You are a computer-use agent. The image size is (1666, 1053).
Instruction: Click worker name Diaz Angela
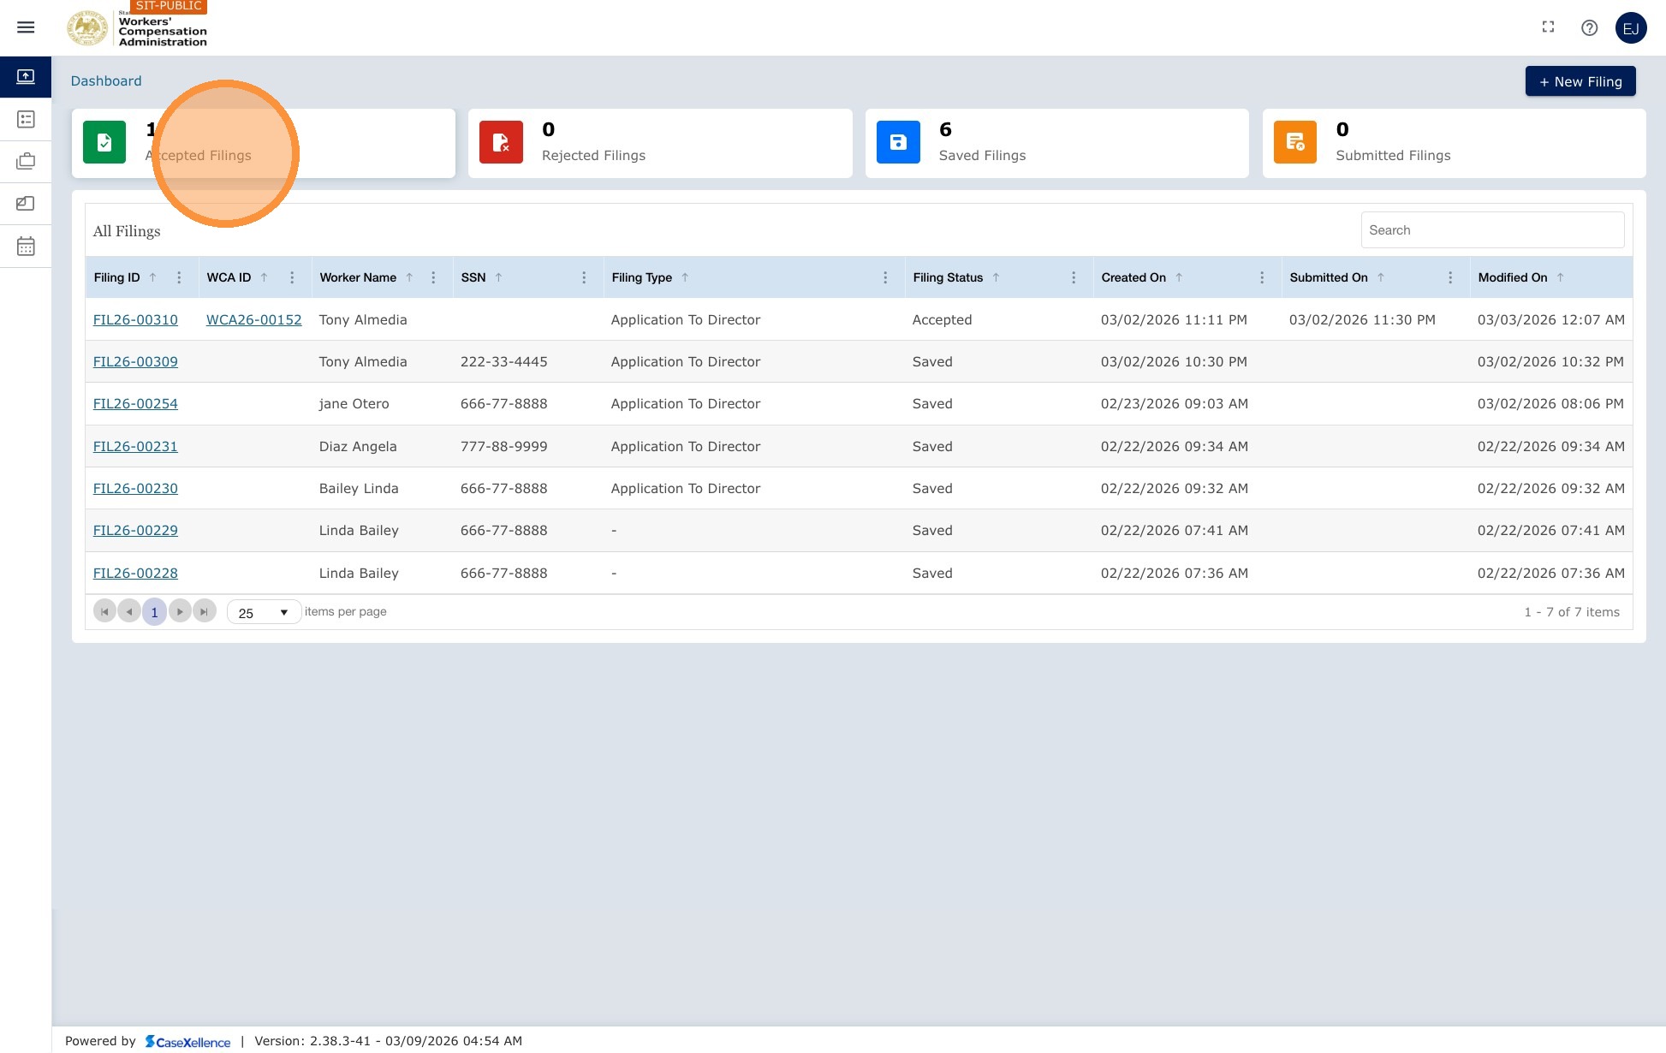pos(358,447)
